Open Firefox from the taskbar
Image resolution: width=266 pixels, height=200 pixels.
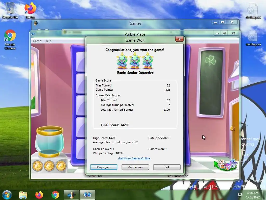(x=39, y=195)
